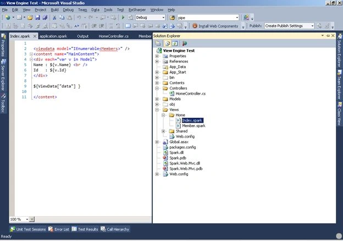Collapse the Controllers folder

[157, 88]
